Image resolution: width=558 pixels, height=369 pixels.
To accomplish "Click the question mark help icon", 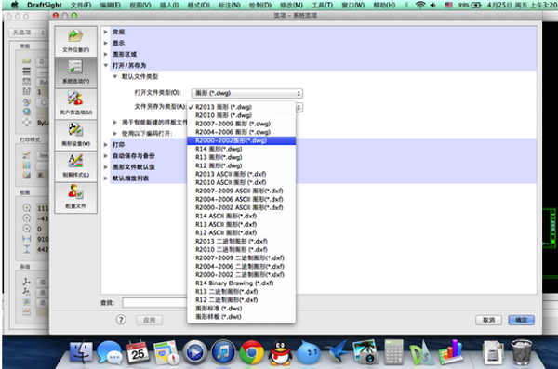I will 121,320.
